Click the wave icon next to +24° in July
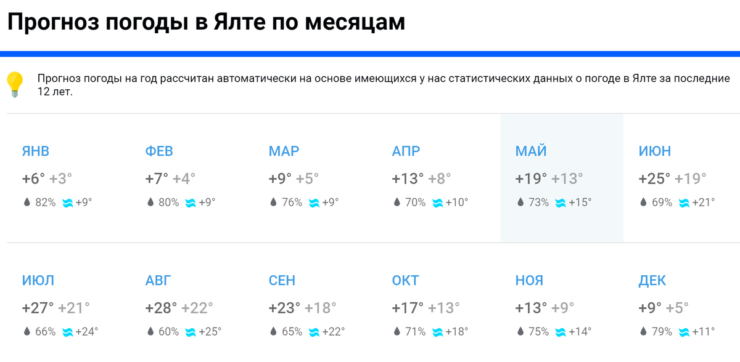Screen dimensions: 740x362 (x=67, y=331)
